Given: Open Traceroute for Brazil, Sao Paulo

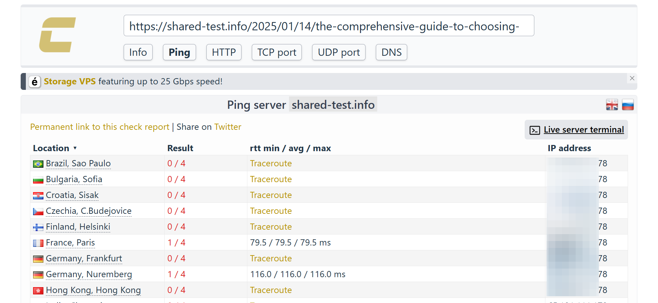Looking at the screenshot, I should coord(271,164).
